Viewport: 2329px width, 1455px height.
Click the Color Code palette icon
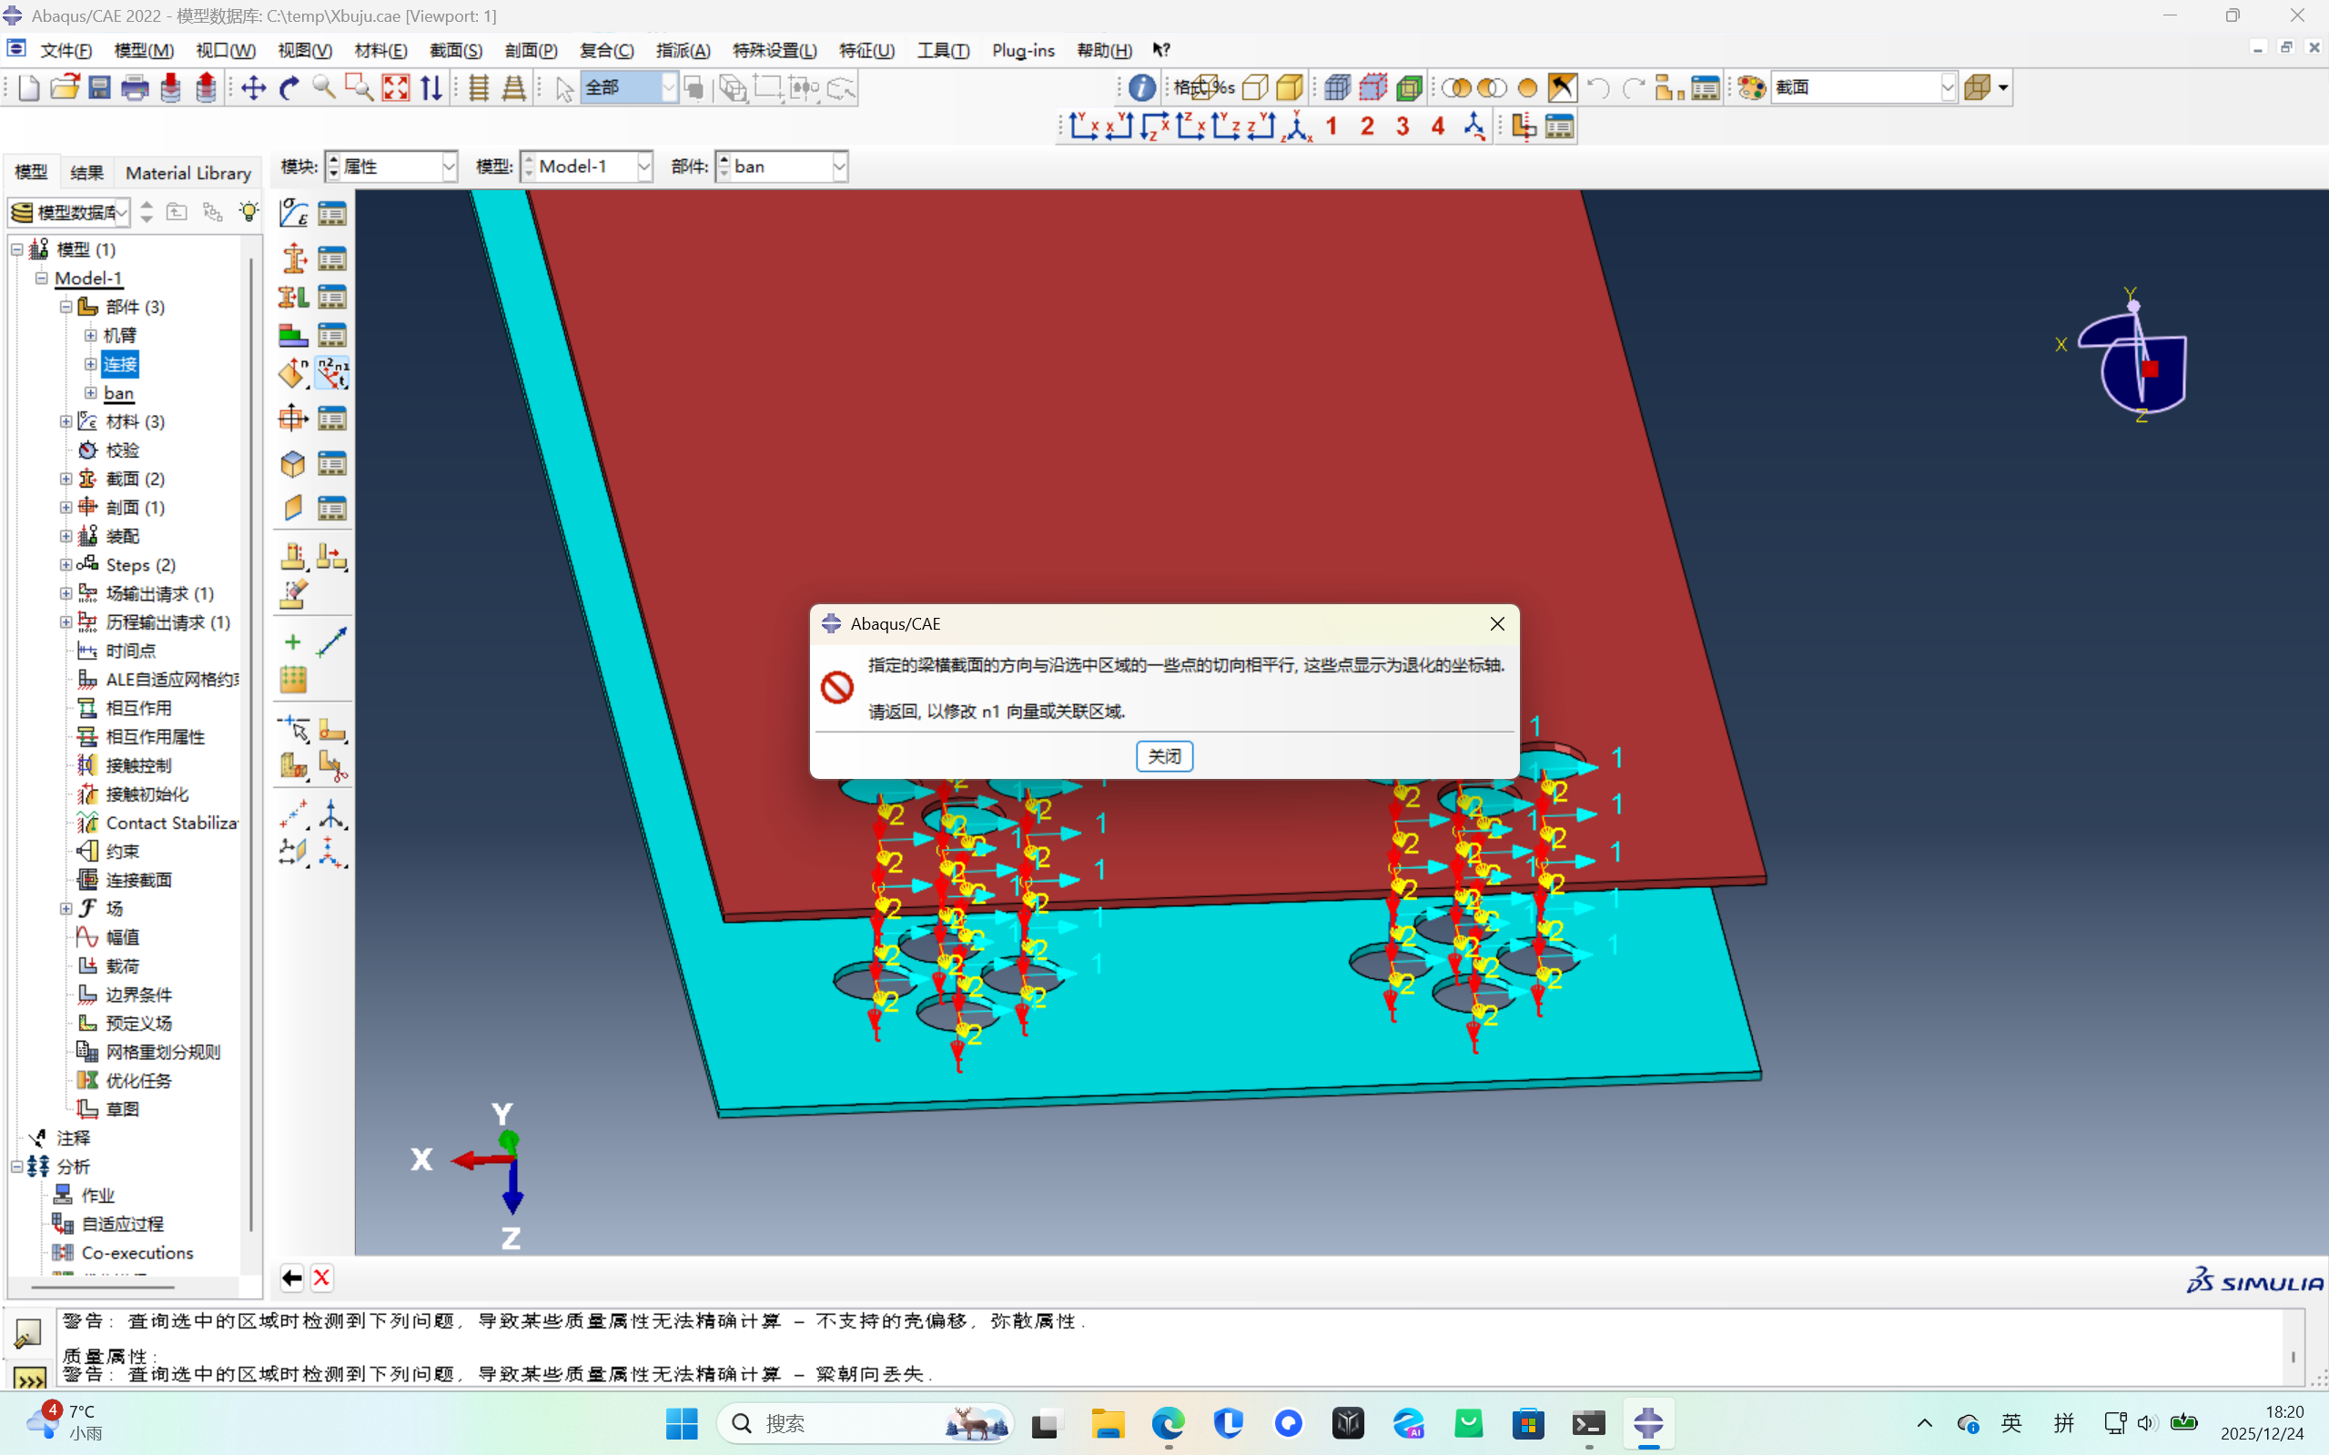pyautogui.click(x=1750, y=87)
